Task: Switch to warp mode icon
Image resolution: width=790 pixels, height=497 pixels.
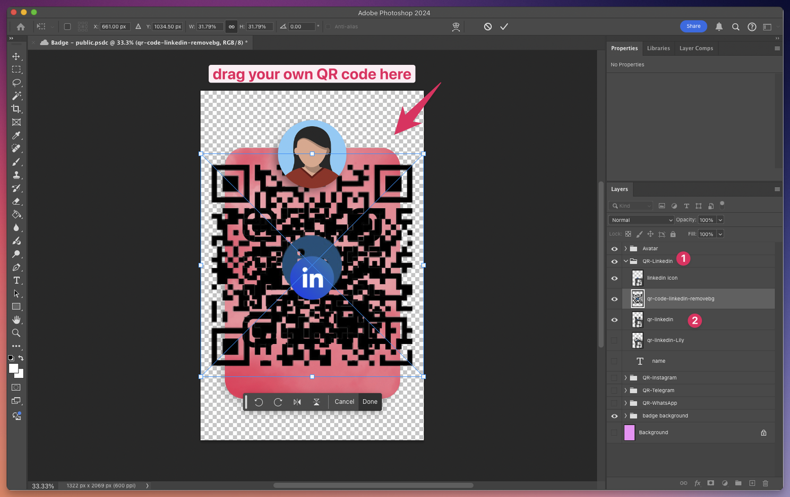Action: coord(456,27)
